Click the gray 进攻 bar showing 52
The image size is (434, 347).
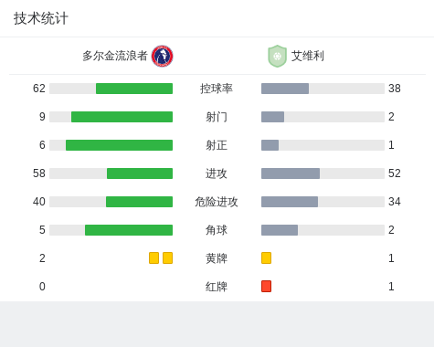[291, 173]
